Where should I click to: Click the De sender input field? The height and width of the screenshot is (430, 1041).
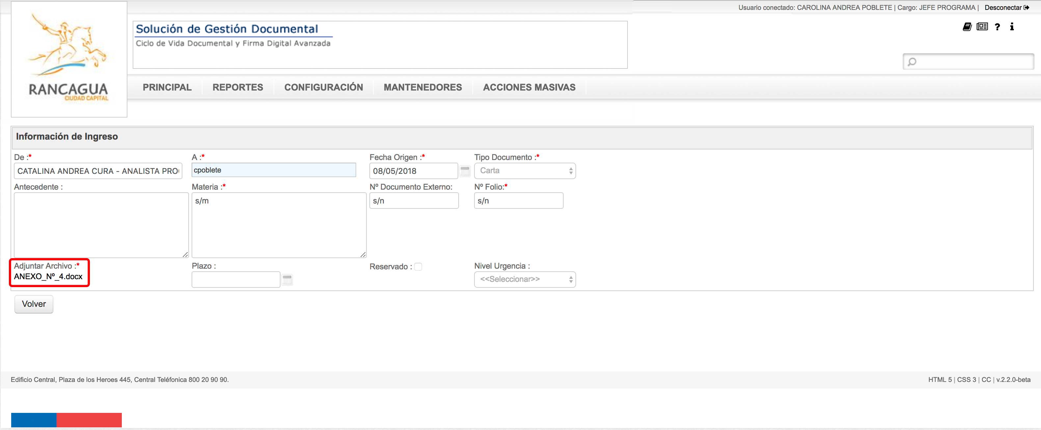[x=98, y=171]
